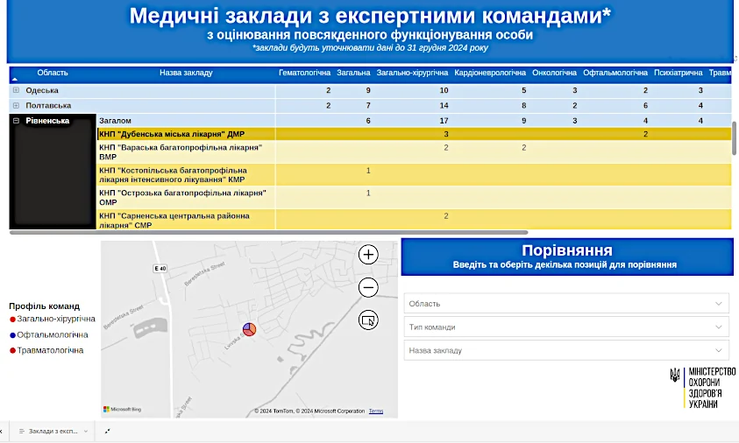Image resolution: width=739 pixels, height=443 pixels.
Task: Click the table vertical scrollbar thumb
Action: [734, 138]
